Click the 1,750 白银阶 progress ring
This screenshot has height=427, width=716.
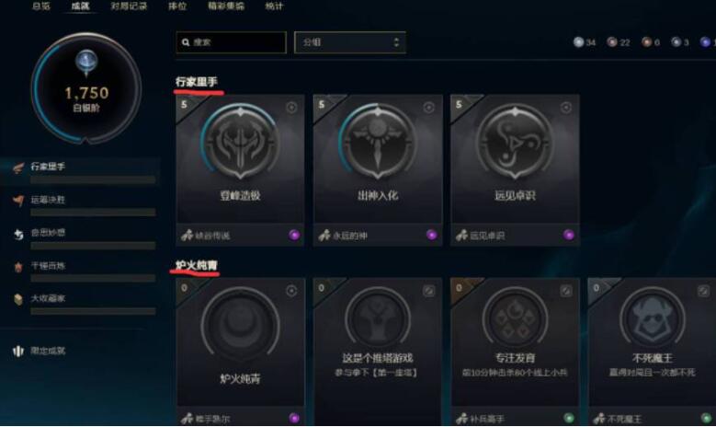coord(86,87)
